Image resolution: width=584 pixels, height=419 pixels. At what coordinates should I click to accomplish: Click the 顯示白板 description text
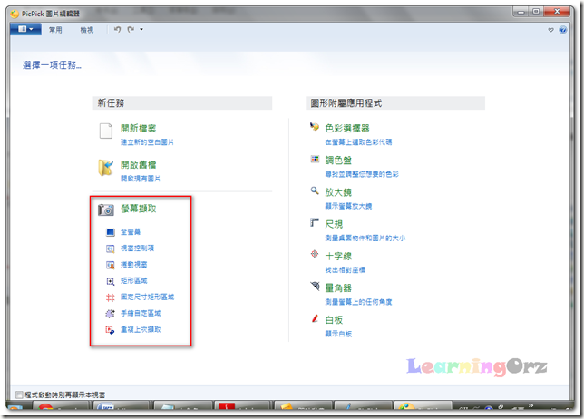point(338,334)
